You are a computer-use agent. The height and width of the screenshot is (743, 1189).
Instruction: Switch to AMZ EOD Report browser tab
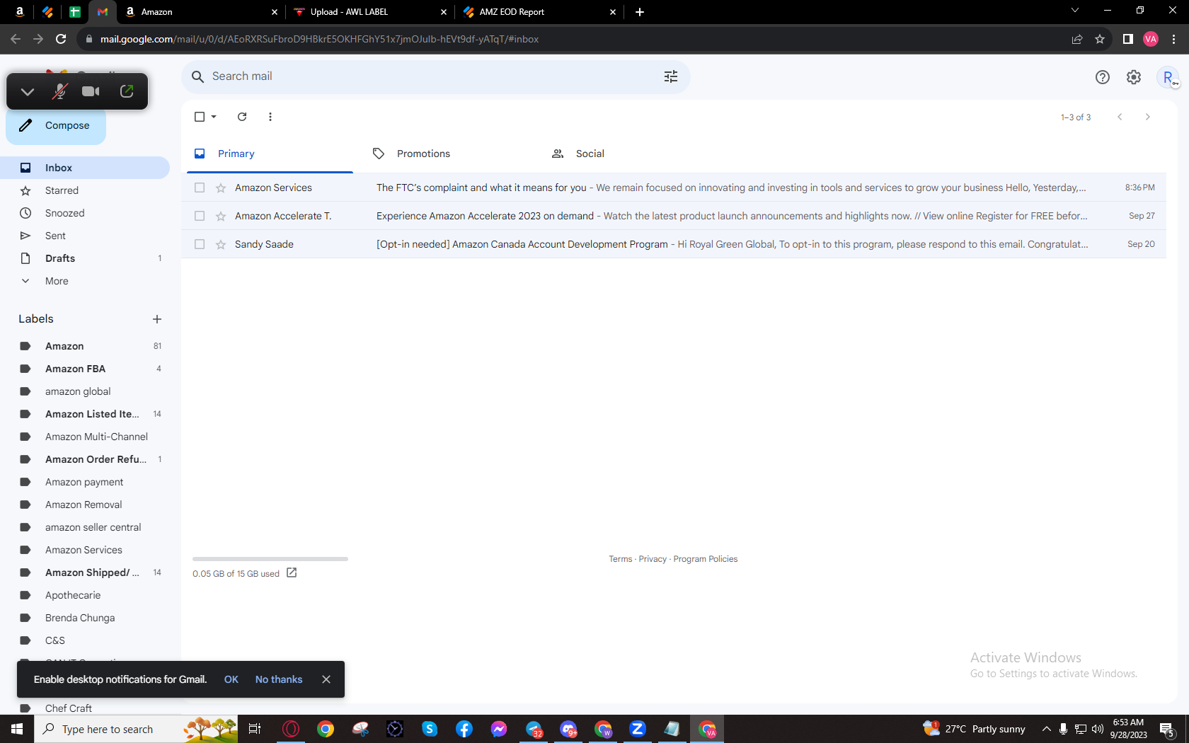click(539, 12)
